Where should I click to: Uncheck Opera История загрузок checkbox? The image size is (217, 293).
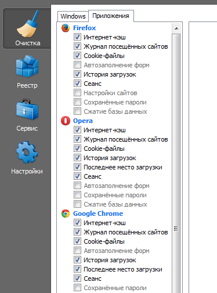(x=77, y=158)
